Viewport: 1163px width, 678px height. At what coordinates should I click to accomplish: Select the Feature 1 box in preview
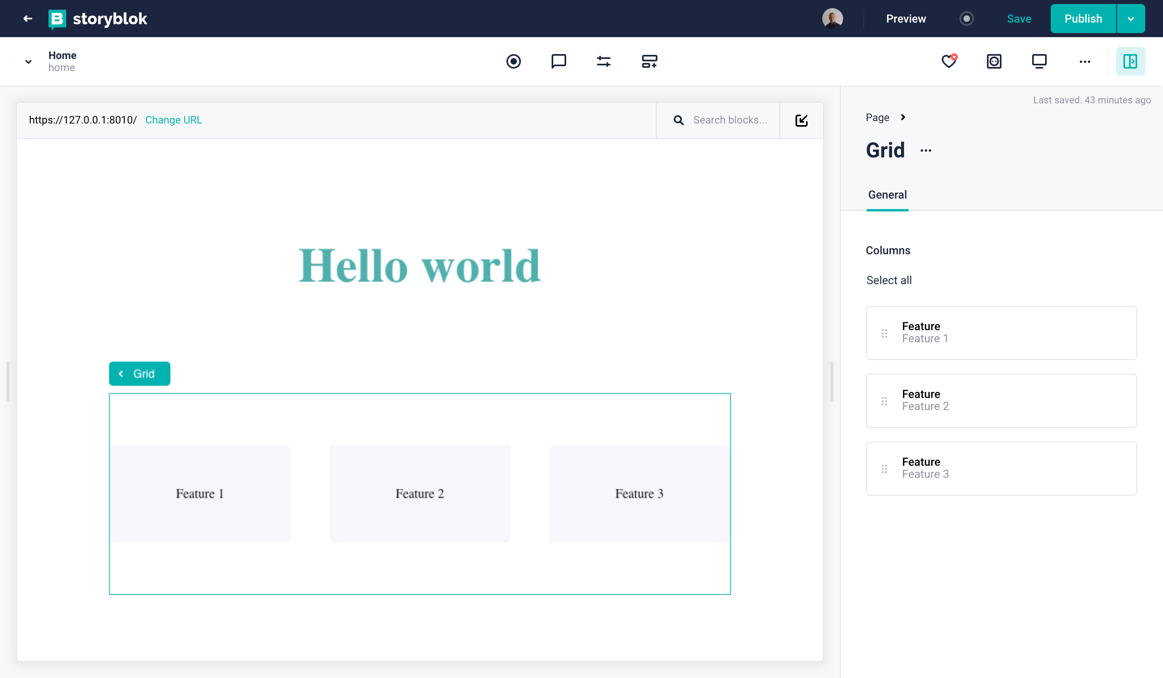pyautogui.click(x=200, y=494)
